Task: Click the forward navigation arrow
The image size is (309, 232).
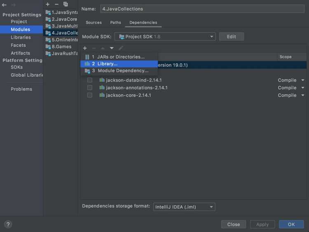Action: pyautogui.click(x=13, y=5)
